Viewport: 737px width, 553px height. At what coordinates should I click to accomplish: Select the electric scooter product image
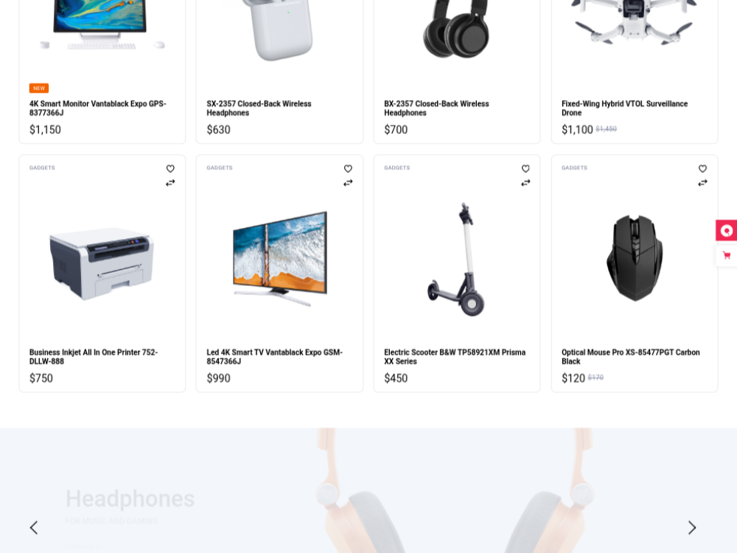[456, 259]
